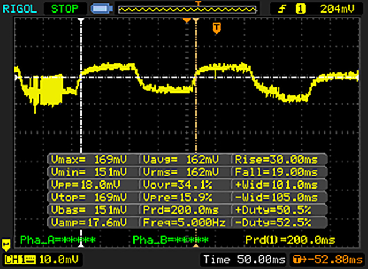Viewport: 368px width, 269px height.
Task: Click the Pha_A phase readout
Action: click(57, 239)
